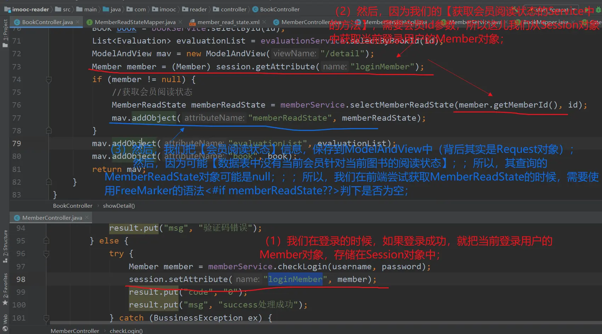Fold the else block at line 95
The height and width of the screenshot is (334, 602).
click(46, 241)
